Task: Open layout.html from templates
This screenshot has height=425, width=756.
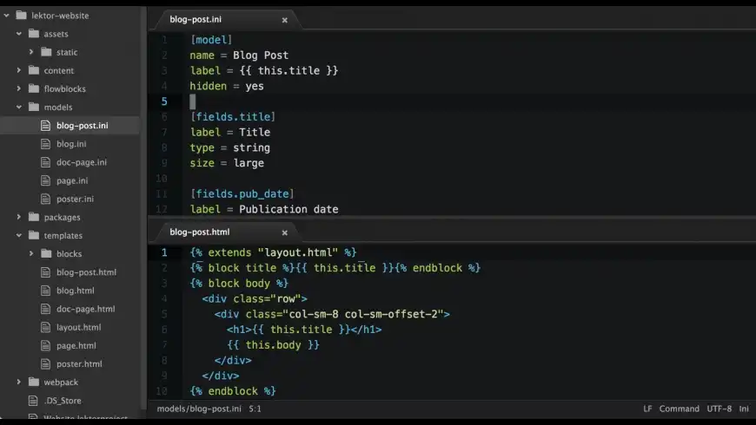Action: [78, 327]
